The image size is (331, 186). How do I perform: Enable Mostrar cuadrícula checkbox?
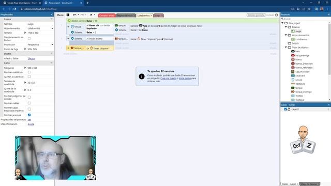29,72
